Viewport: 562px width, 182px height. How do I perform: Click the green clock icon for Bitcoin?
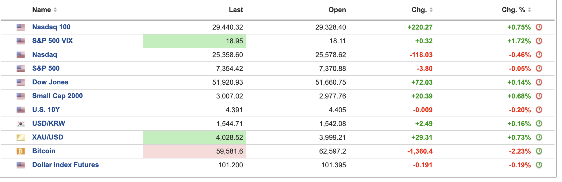pos(539,151)
